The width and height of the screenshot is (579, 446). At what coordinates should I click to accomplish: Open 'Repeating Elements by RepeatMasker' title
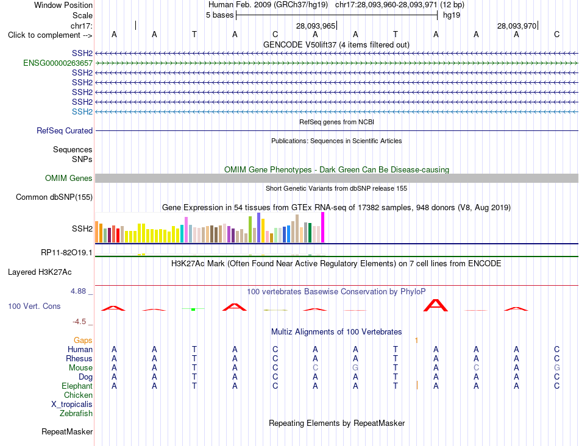[336, 423]
